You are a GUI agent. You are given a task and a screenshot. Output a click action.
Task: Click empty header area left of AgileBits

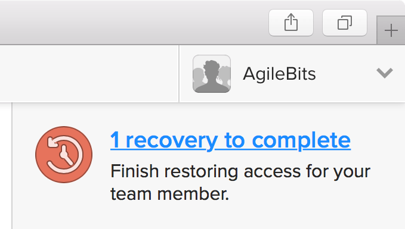coord(89,74)
